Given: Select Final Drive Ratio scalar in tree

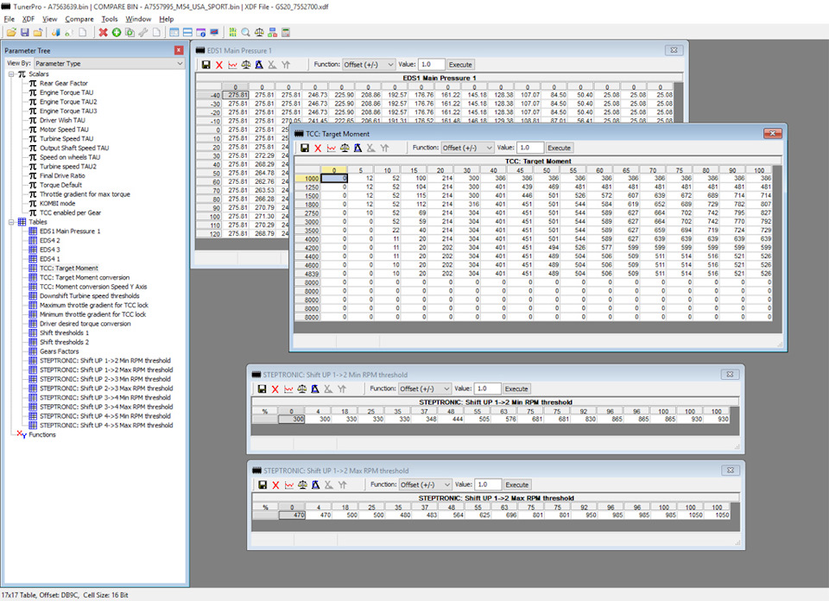Looking at the screenshot, I should [x=61, y=175].
